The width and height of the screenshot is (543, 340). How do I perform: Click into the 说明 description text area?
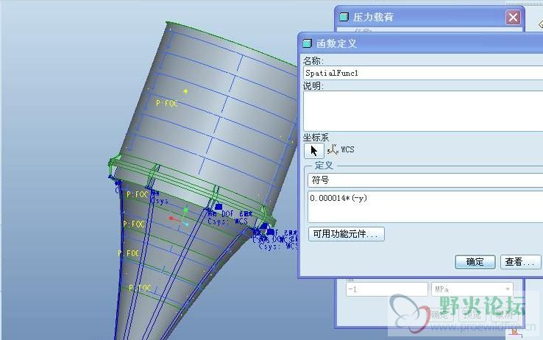[423, 111]
